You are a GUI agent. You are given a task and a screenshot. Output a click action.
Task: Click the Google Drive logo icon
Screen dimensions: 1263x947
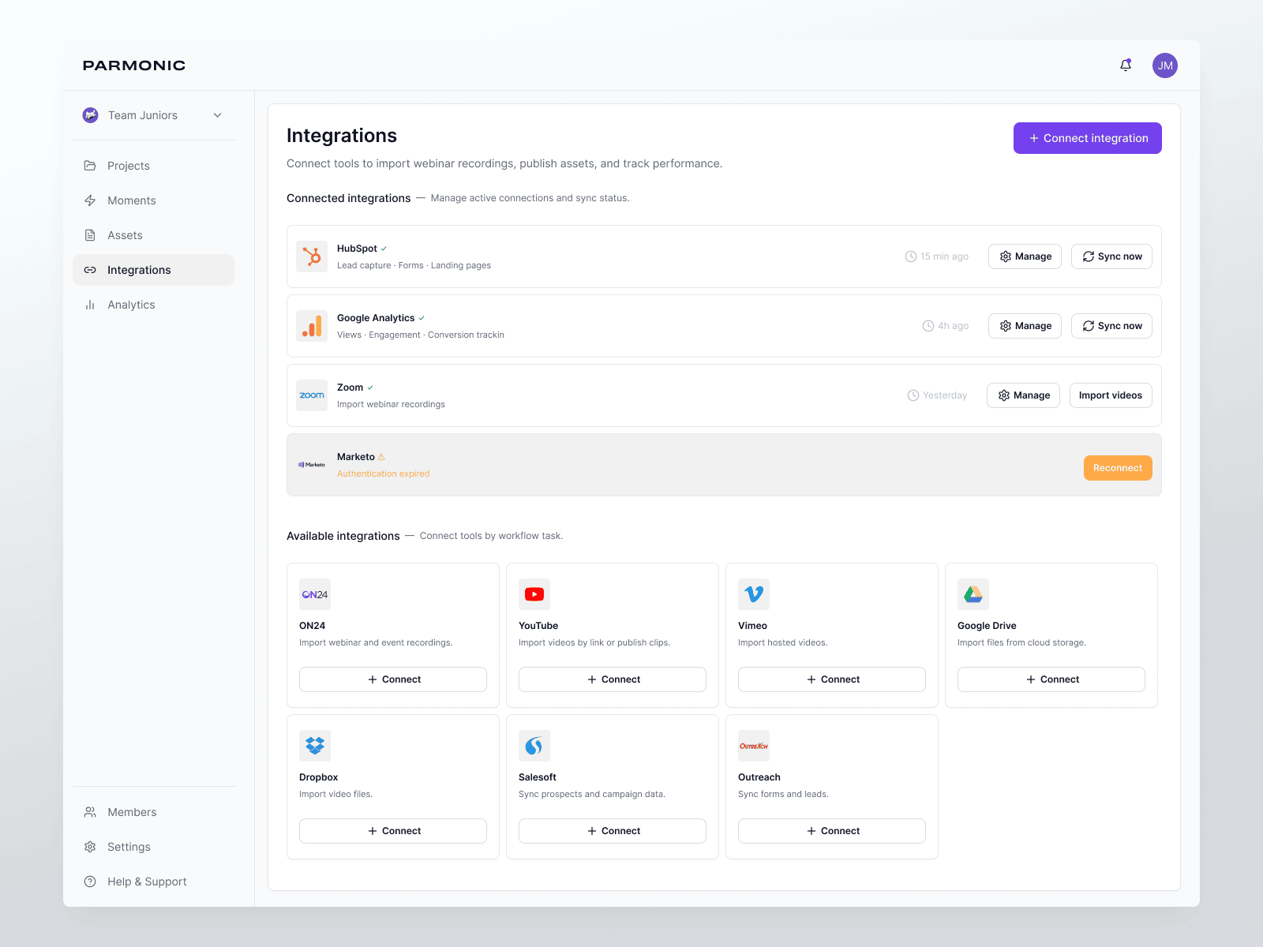coord(973,594)
